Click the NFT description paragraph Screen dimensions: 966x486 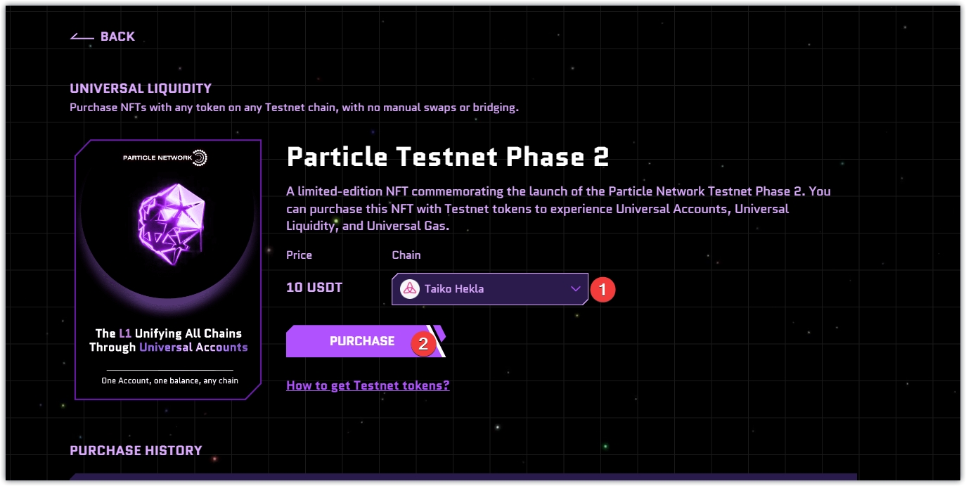point(558,209)
